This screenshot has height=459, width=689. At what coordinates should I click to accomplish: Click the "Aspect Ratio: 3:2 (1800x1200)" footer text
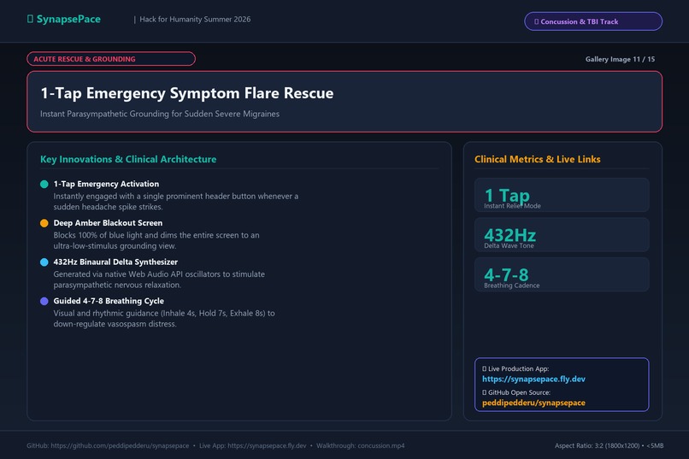[x=597, y=445]
